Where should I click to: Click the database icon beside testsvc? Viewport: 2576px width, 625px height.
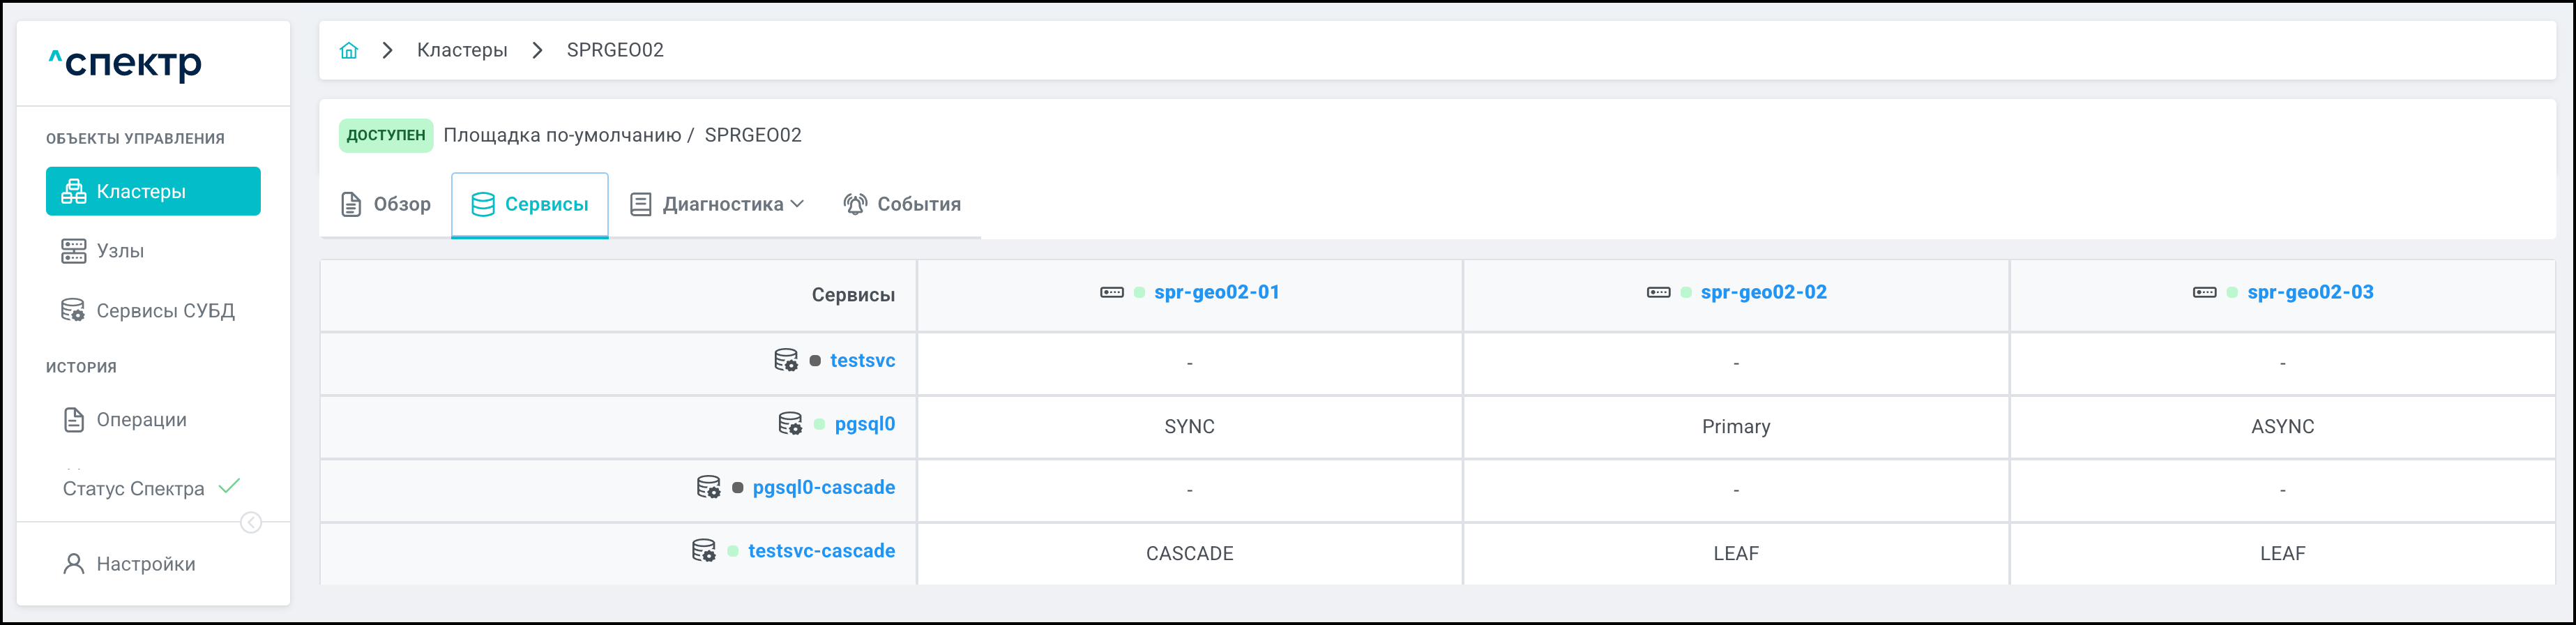coord(786,360)
